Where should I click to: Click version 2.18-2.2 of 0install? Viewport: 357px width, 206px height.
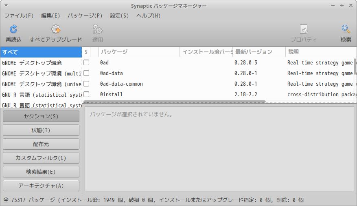245,95
